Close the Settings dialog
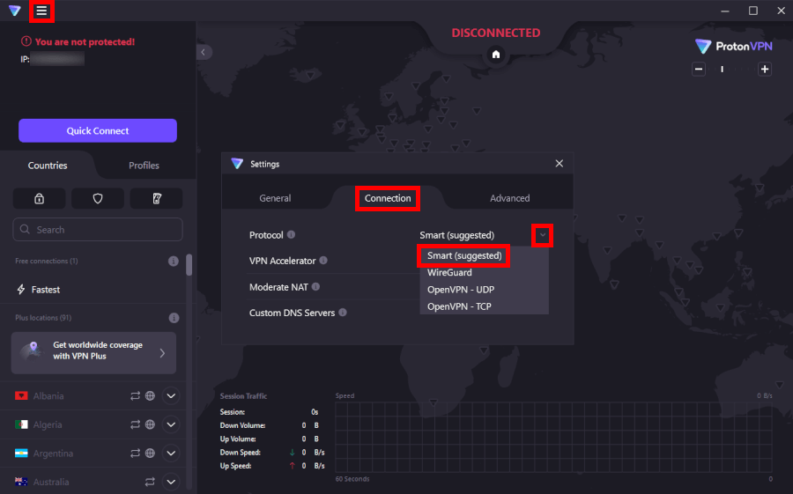This screenshot has width=793, height=494. pyautogui.click(x=560, y=163)
